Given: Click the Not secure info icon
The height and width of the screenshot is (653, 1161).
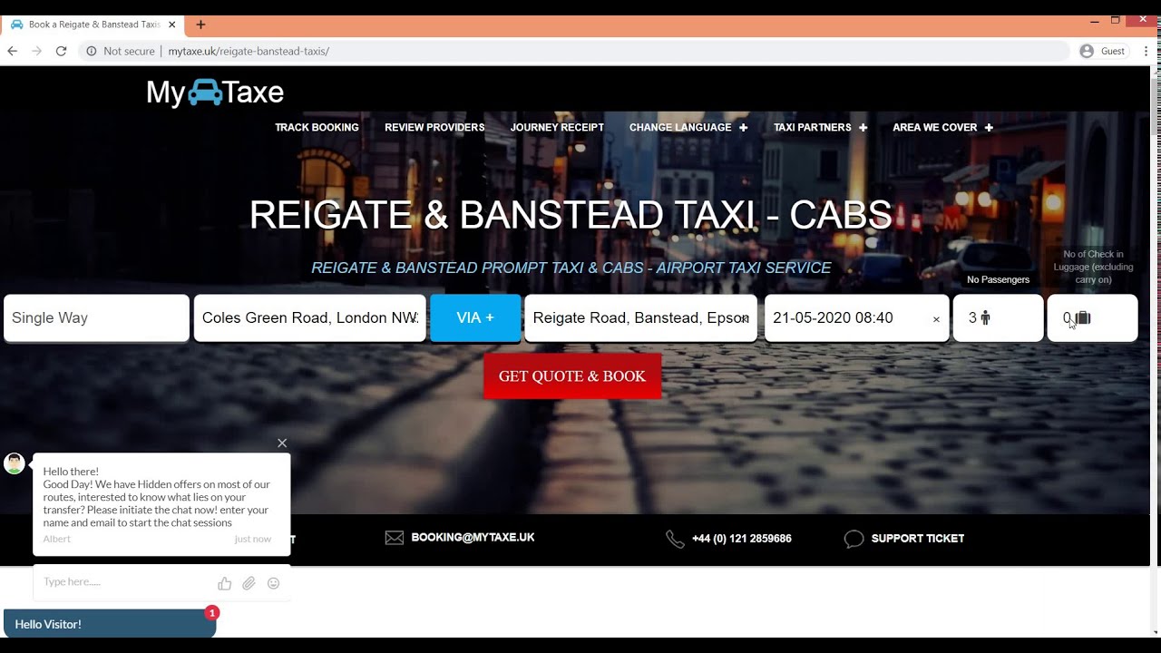Looking at the screenshot, I should click(x=92, y=51).
